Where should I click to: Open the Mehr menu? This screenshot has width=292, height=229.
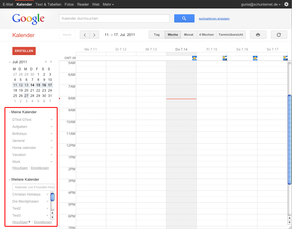(x=108, y=4)
